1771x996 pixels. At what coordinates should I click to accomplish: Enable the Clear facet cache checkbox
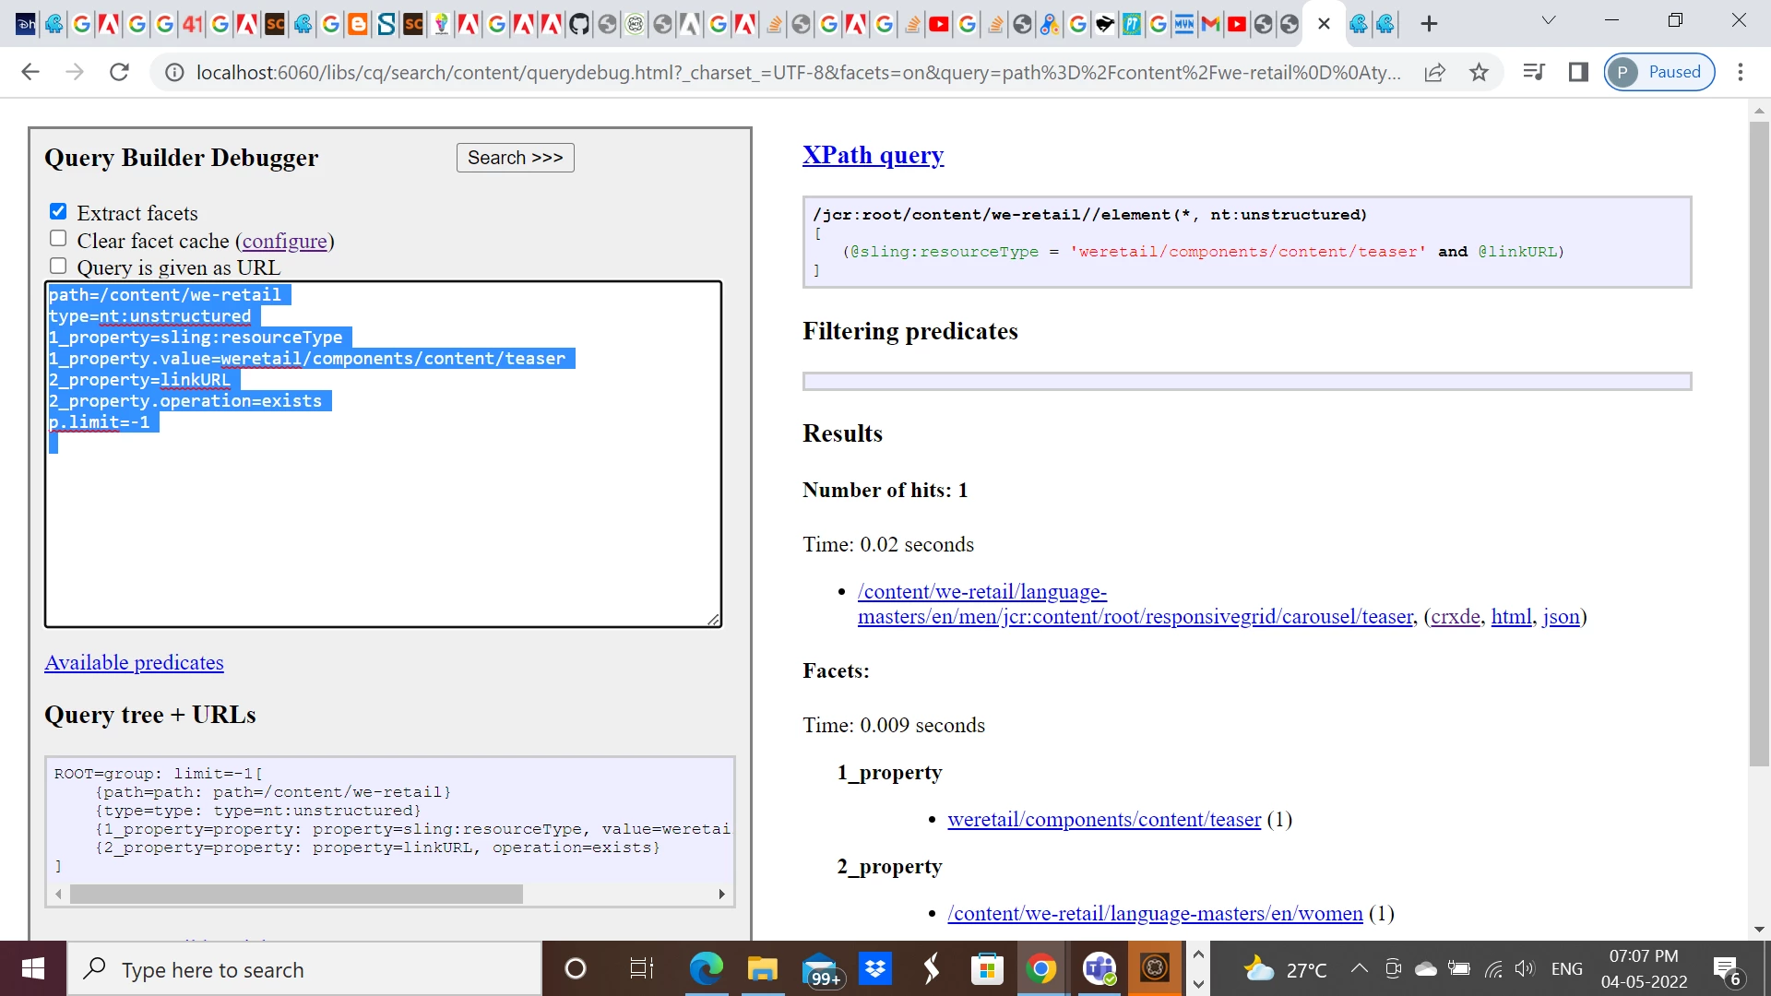click(x=58, y=239)
